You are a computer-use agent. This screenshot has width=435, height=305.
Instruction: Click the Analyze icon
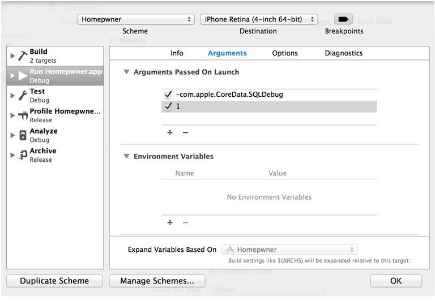click(23, 135)
